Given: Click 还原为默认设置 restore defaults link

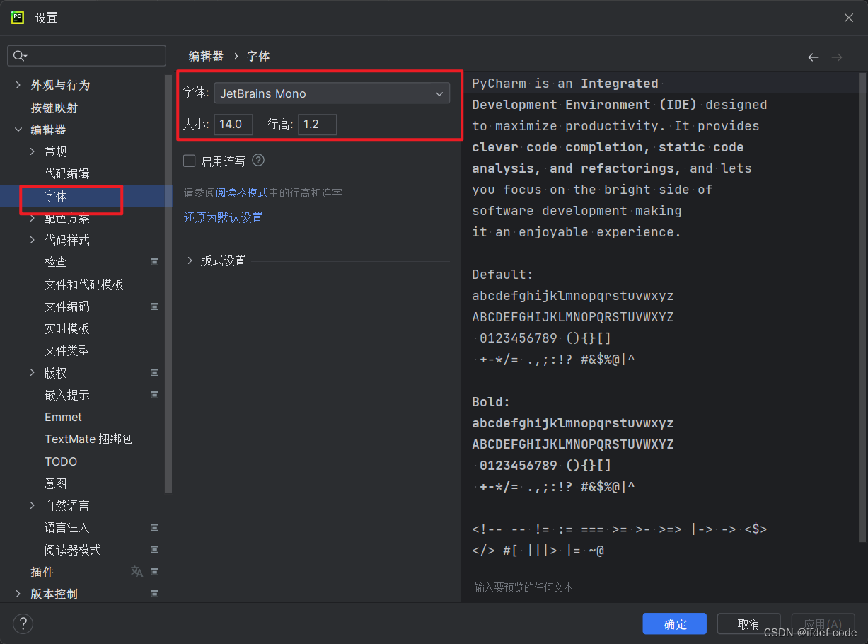Looking at the screenshot, I should [x=223, y=217].
